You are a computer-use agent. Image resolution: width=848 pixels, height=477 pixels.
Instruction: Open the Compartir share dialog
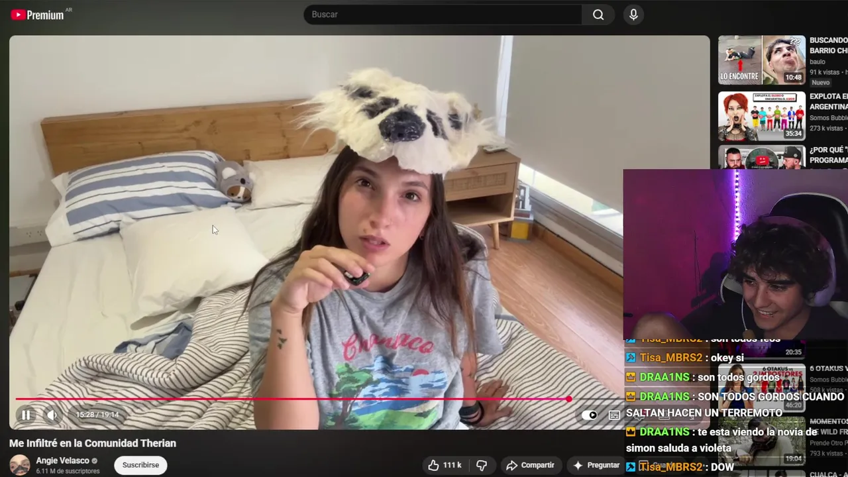(530, 465)
